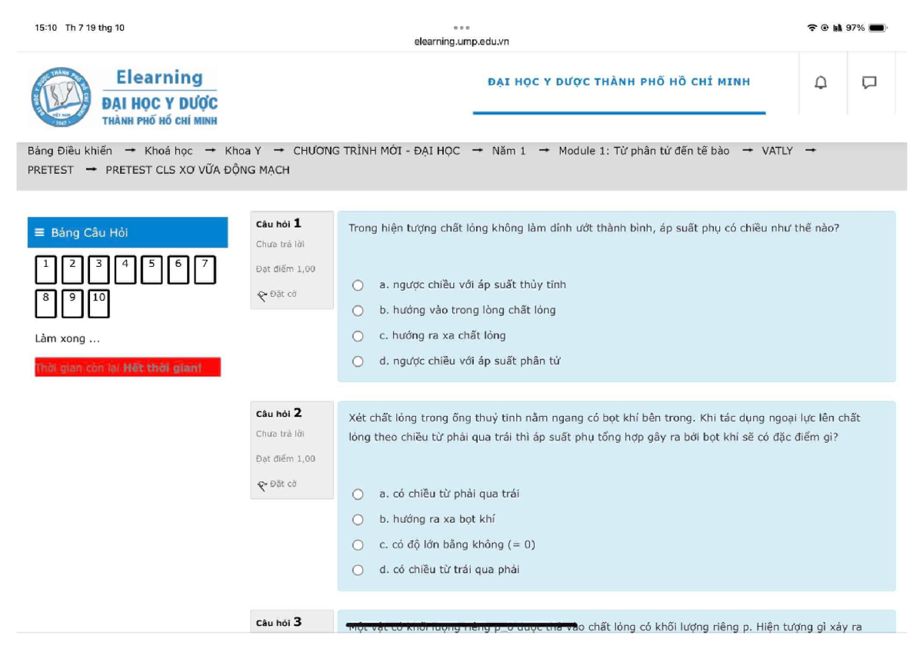Click the question 1 text about áp suất phụ

coord(594,228)
